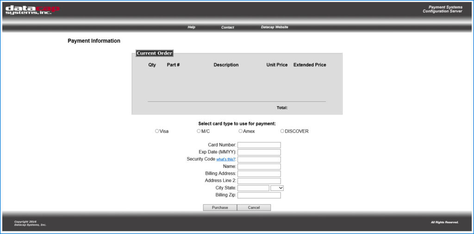Image resolution: width=474 pixels, height=234 pixels.
Task: Choose DISCOVER as card type
Action: pyautogui.click(x=282, y=131)
